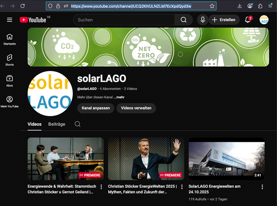Open options menu for Energiewelten 24.10.2025 video
Screen dimensions: 277x206
[262, 187]
